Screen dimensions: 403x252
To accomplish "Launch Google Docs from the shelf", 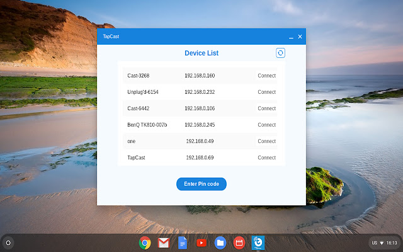I will (183, 243).
